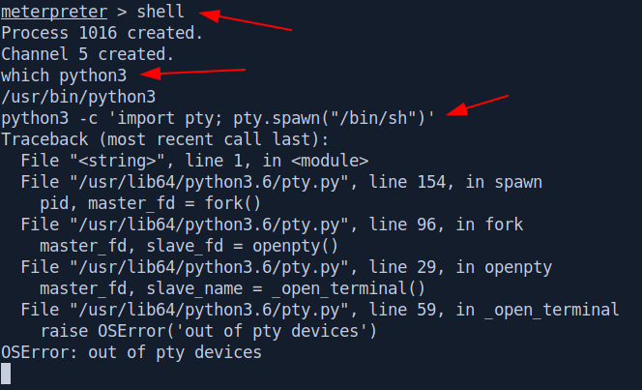Click the 'Process 1016 created.' line
Viewport: 642px width, 390px height.
pyautogui.click(x=102, y=33)
